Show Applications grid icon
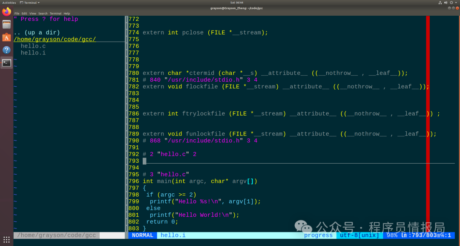Viewport: 460px width, 246px height. click(x=6, y=240)
